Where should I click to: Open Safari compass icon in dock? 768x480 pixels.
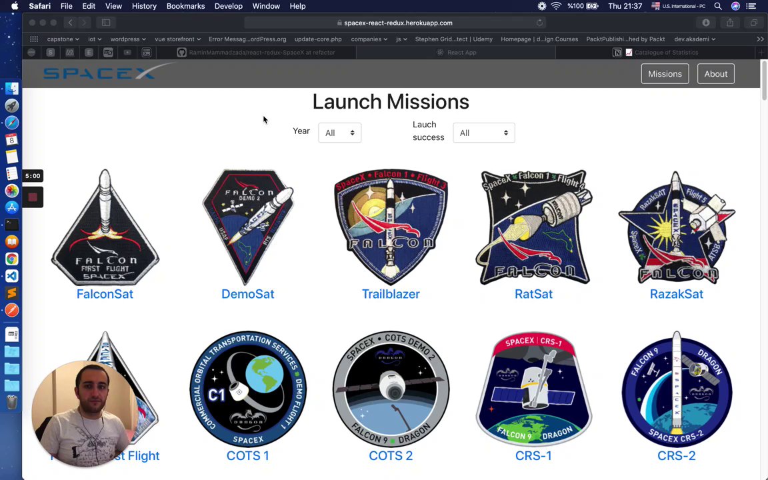click(x=12, y=123)
